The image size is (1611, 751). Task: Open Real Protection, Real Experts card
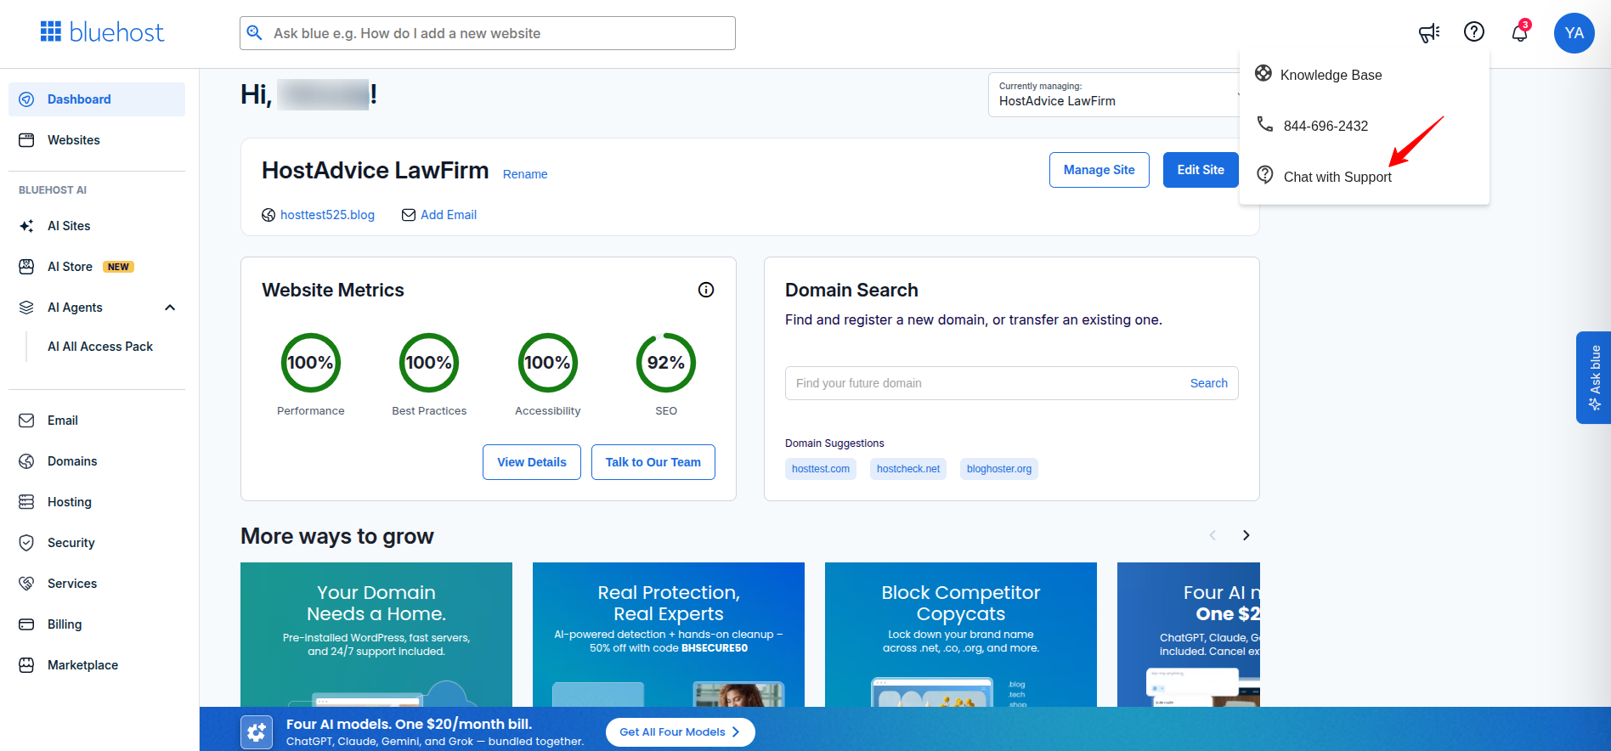669,635
